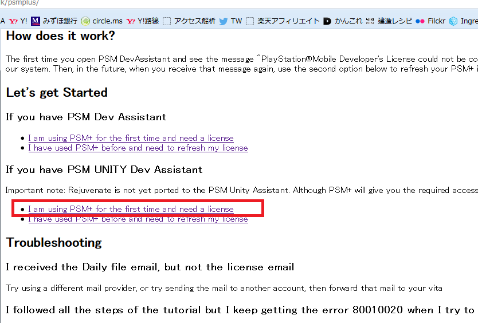Click 'Try using a different mail provider' paragraph
Screen dimensions: 478x323
(224, 288)
